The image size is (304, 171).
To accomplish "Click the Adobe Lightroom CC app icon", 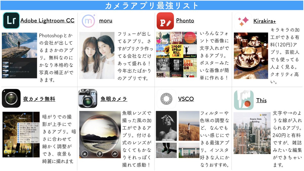I will tap(11, 21).
